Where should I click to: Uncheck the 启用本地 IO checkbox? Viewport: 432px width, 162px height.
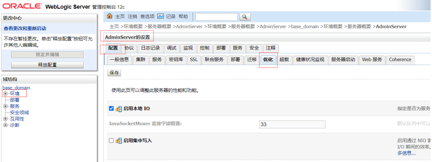tap(111, 108)
